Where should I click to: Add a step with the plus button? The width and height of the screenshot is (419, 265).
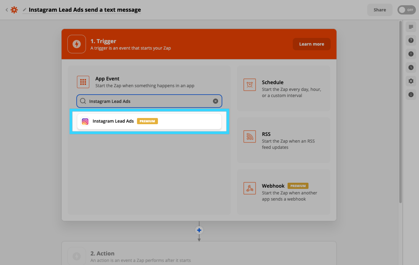(x=199, y=230)
